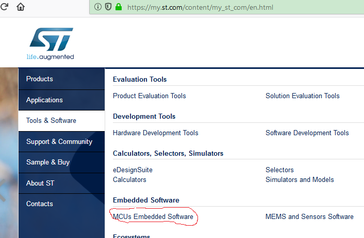Open the Applications menu item

pos(61,100)
